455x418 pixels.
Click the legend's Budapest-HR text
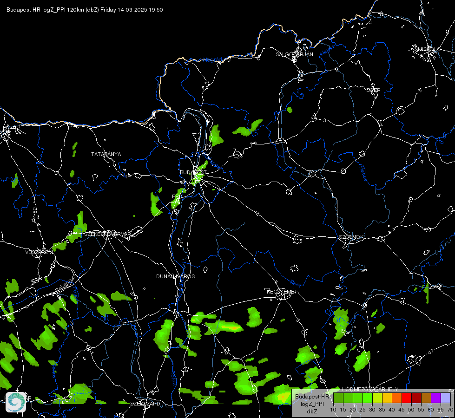[x=312, y=397]
